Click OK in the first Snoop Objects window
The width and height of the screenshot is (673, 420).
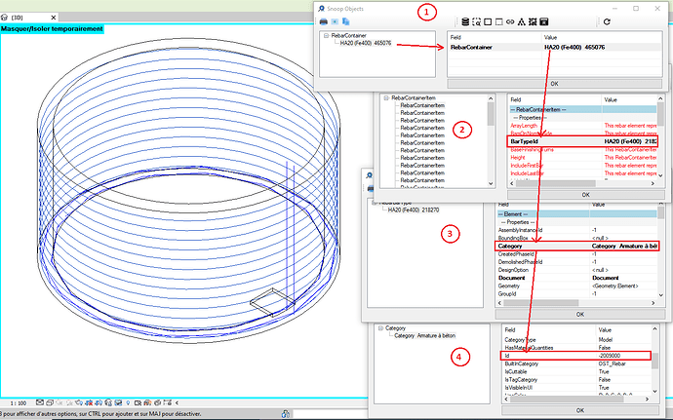555,84
